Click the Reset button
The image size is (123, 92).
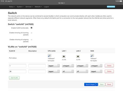[x=109, y=85]
